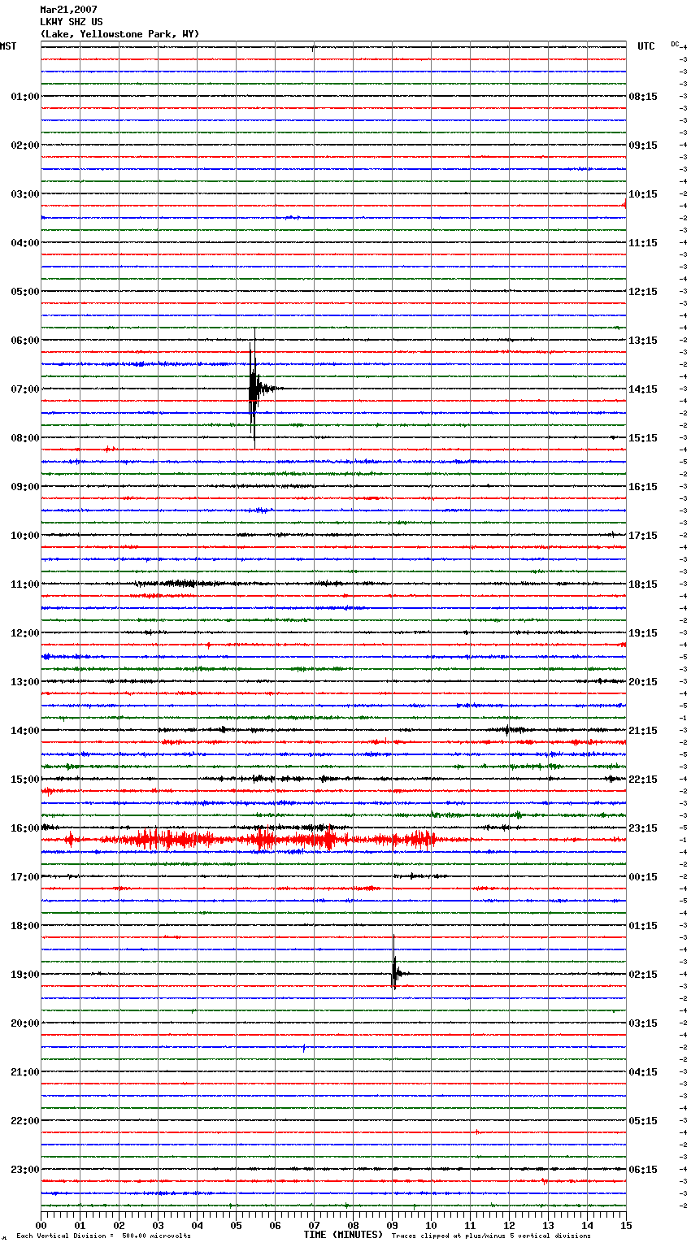The height and width of the screenshot is (1247, 691).
Task: Pick the 04:00 MST time label
Action: (x=25, y=243)
